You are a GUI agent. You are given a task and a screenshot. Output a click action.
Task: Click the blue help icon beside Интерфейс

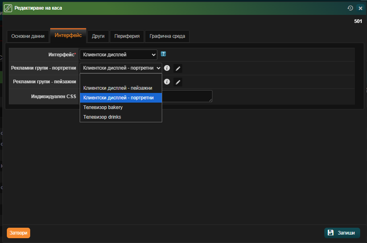(x=163, y=54)
